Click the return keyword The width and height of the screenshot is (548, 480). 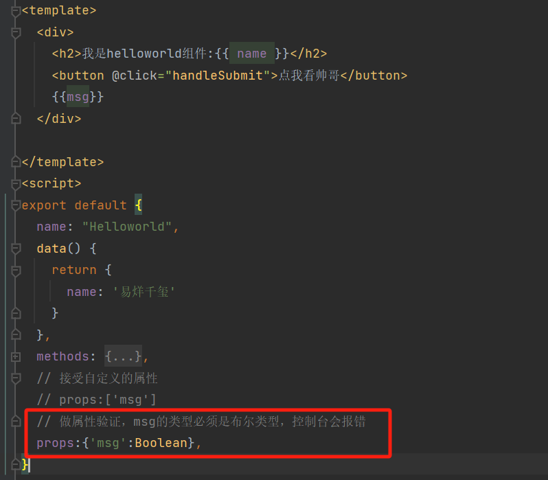[74, 270]
